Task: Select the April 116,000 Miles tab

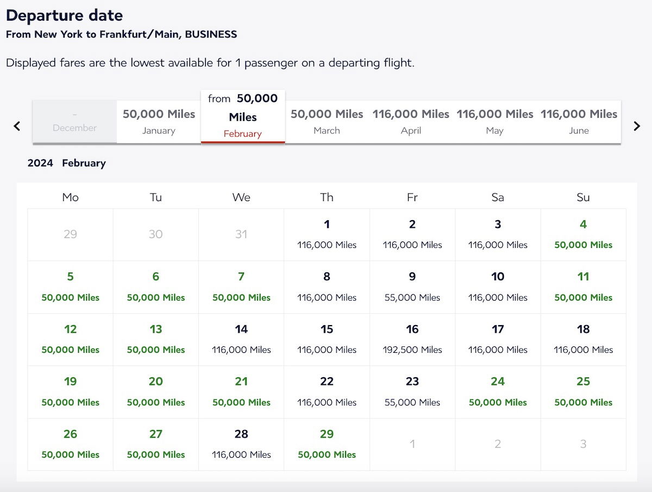Action: tap(411, 122)
